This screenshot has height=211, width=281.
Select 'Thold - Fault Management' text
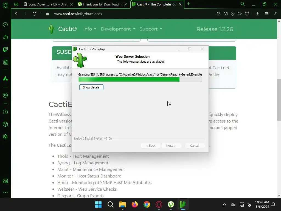pos(83,156)
